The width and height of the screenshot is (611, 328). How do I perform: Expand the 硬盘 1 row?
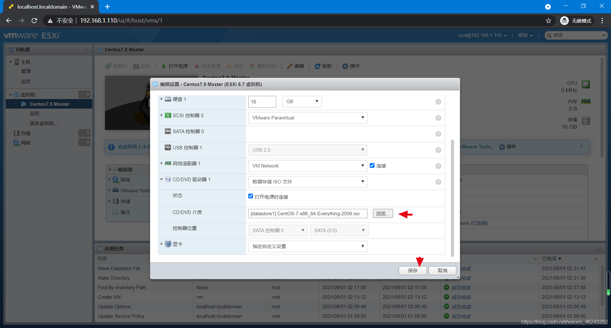point(162,99)
